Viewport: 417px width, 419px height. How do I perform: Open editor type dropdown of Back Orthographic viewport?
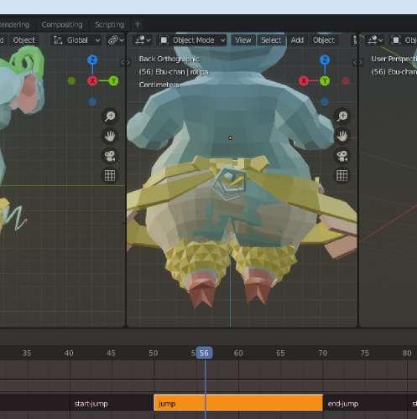point(143,40)
